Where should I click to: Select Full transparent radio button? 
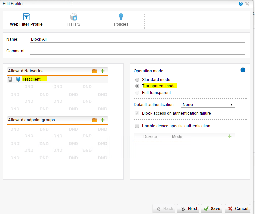(x=137, y=93)
